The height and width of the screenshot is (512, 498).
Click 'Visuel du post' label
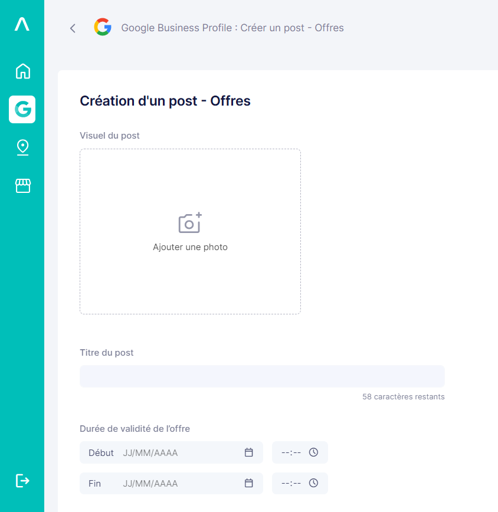click(x=109, y=136)
